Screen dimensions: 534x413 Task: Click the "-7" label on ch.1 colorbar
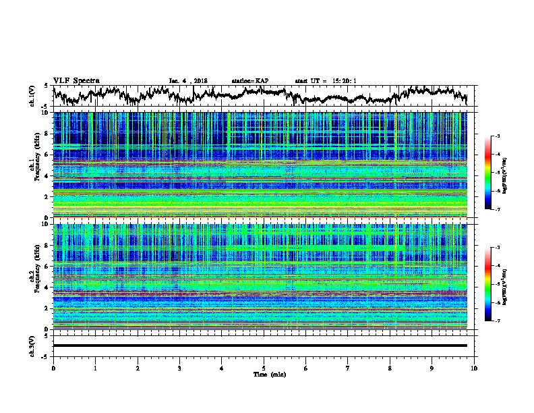click(498, 209)
